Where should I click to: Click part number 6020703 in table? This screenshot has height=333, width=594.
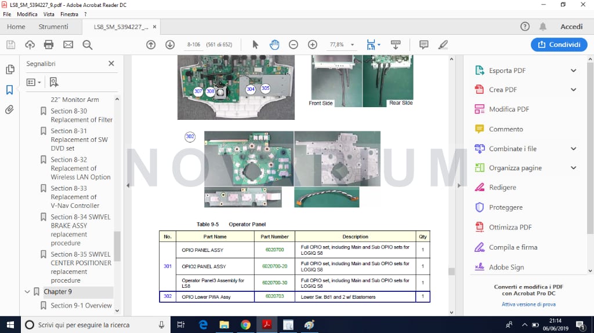[x=274, y=297]
